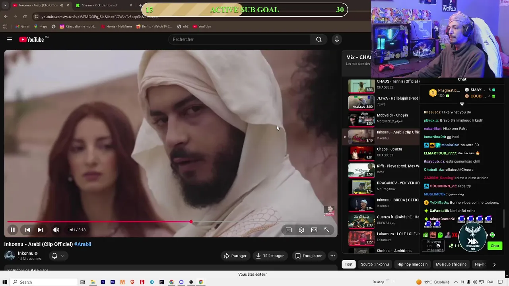
Task: Open notification bell dropdown for Inkonnu
Action: click(58, 256)
